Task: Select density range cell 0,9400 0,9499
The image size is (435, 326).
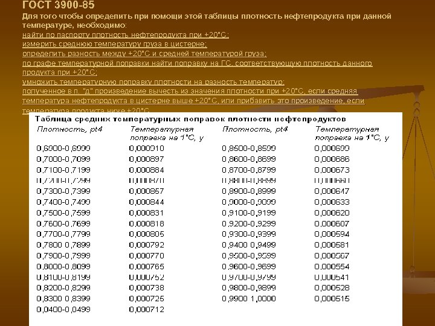Action: tap(249, 245)
